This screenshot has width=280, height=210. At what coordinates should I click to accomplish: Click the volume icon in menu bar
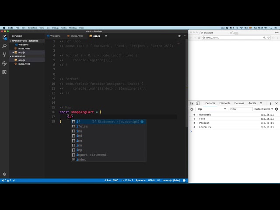click(246, 28)
